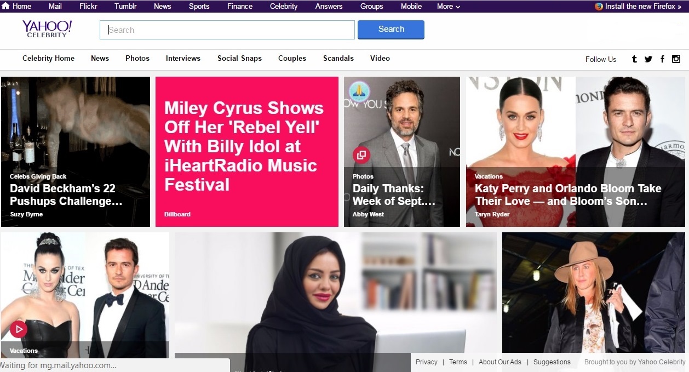689x372 pixels.
Task: Select News tab in celebrity navigation
Action: (x=100, y=58)
